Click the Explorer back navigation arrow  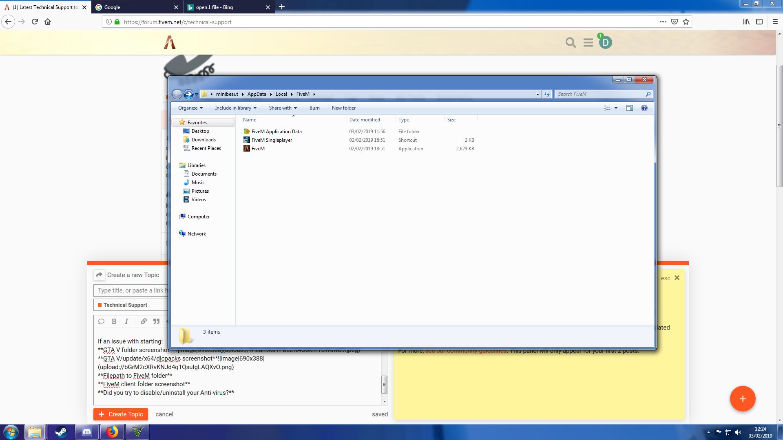(177, 94)
